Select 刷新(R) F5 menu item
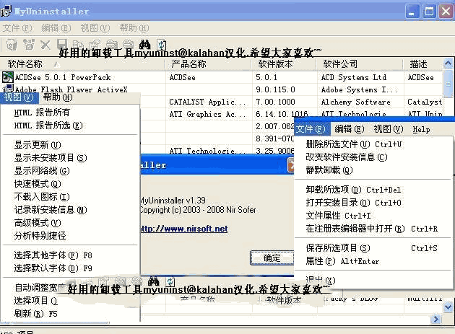 tap(35, 313)
